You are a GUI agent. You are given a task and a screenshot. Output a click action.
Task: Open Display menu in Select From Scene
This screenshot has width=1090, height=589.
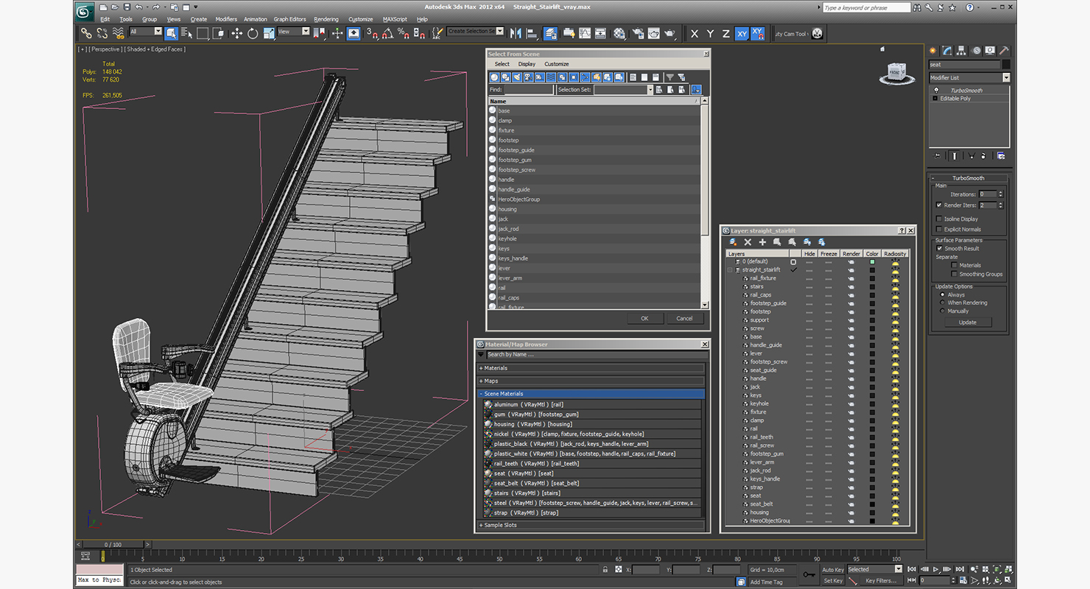527,64
